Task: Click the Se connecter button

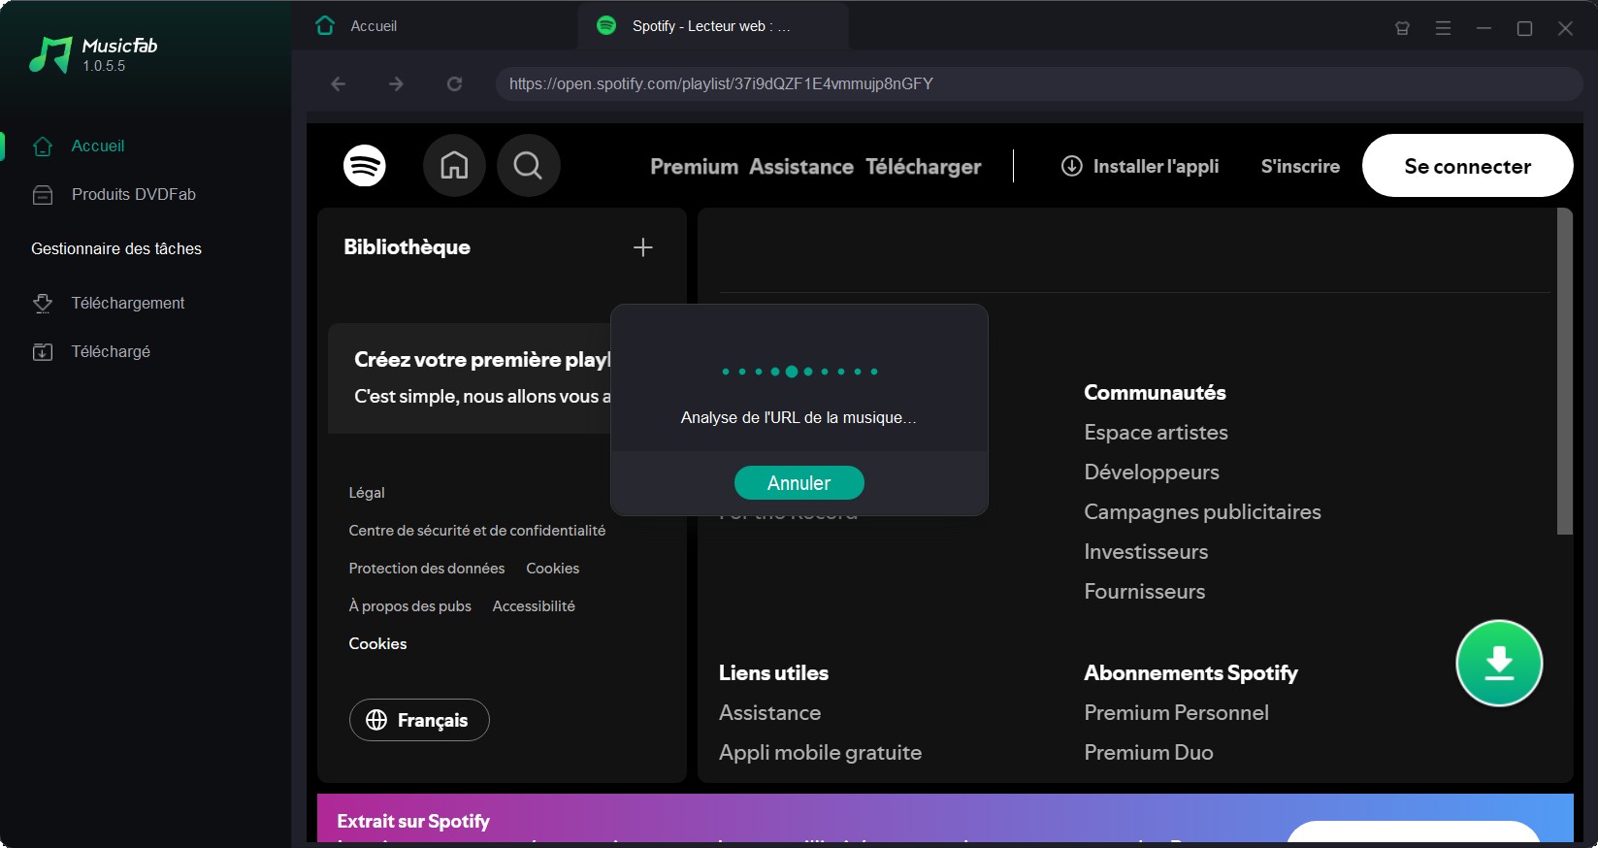Action: tap(1467, 166)
